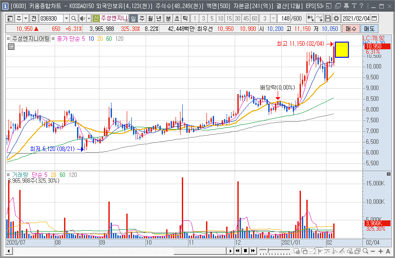Open the data table icon on the chart
The width and height of the screenshot is (395, 258).
coord(11,47)
